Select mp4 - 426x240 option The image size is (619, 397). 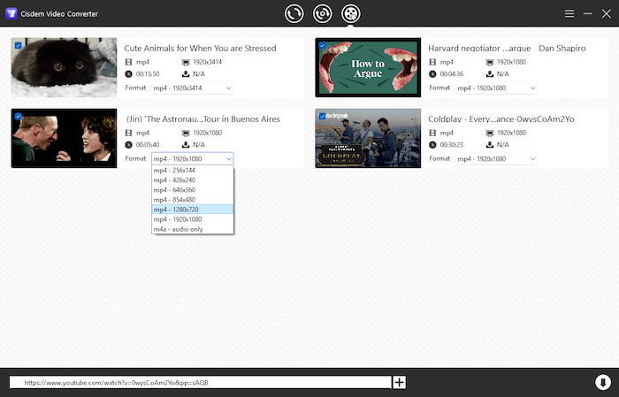point(192,180)
